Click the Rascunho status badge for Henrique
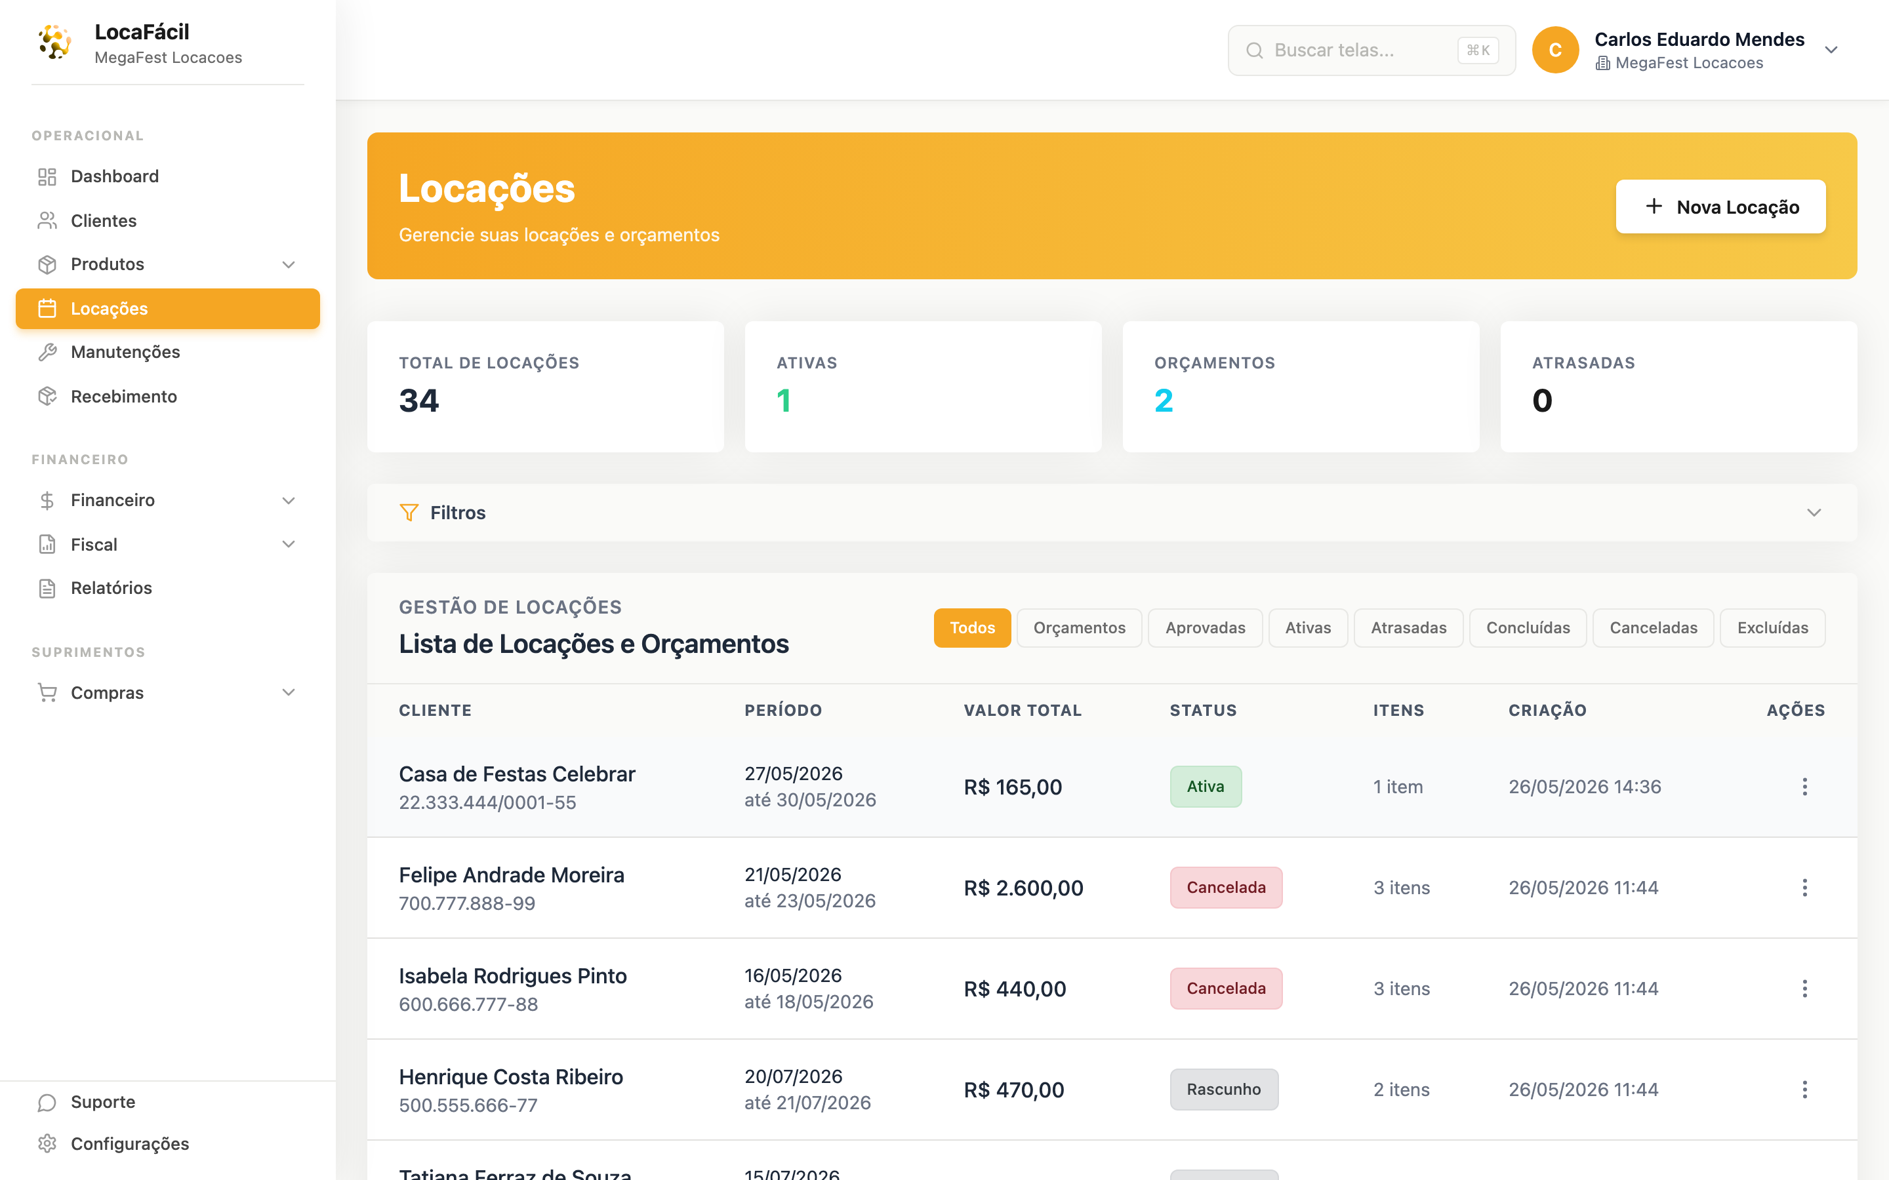The height and width of the screenshot is (1180, 1889). point(1224,1090)
